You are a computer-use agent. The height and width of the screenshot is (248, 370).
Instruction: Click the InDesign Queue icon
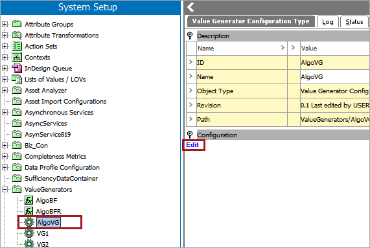pyautogui.click(x=17, y=69)
